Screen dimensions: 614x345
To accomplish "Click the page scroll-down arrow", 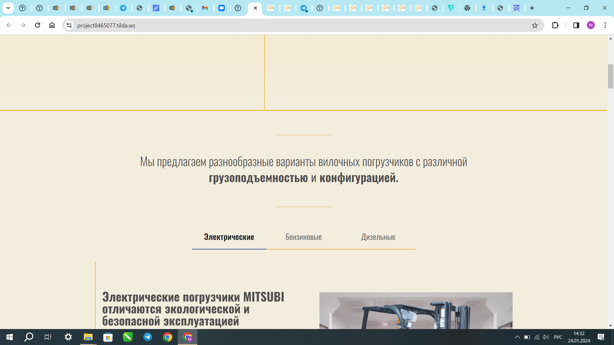I will (x=610, y=326).
